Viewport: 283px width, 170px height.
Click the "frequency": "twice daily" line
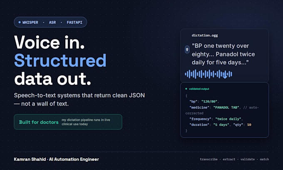tap(216, 119)
